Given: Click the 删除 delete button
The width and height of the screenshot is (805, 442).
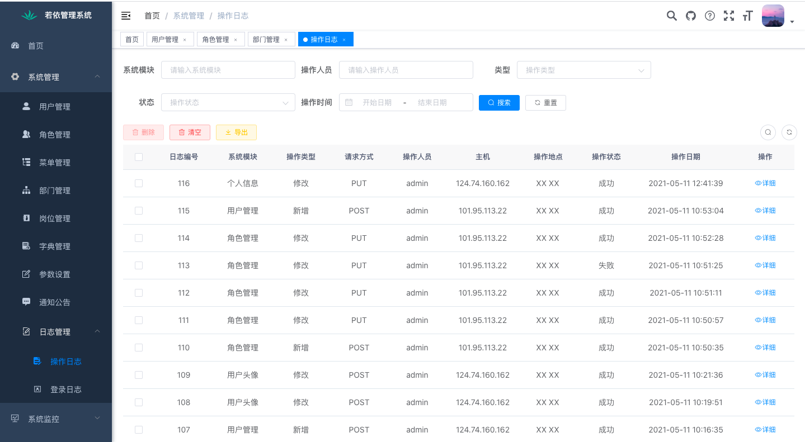Looking at the screenshot, I should click(x=143, y=132).
